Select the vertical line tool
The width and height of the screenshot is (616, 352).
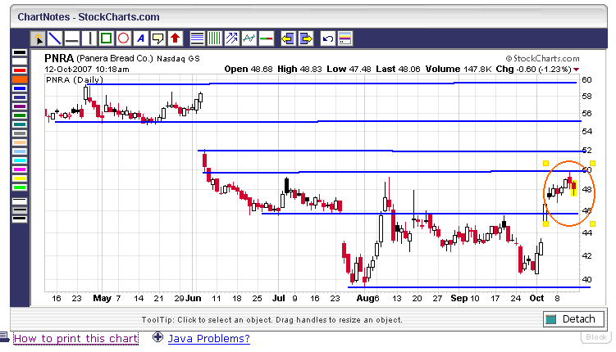coord(89,38)
